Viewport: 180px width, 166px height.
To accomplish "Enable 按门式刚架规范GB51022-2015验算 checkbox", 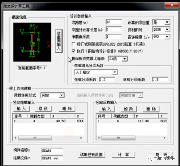I will point(73,44).
